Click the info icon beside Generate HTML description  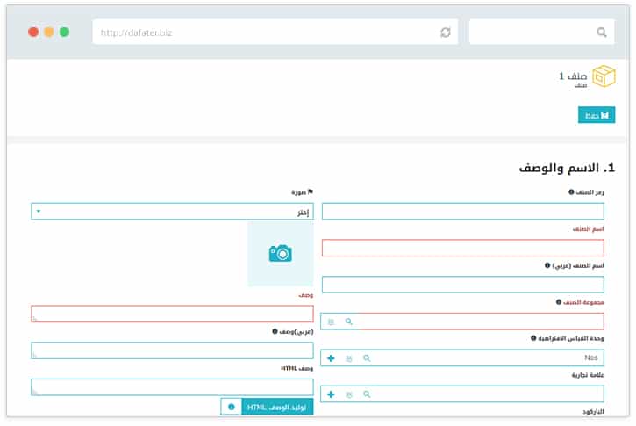click(232, 407)
